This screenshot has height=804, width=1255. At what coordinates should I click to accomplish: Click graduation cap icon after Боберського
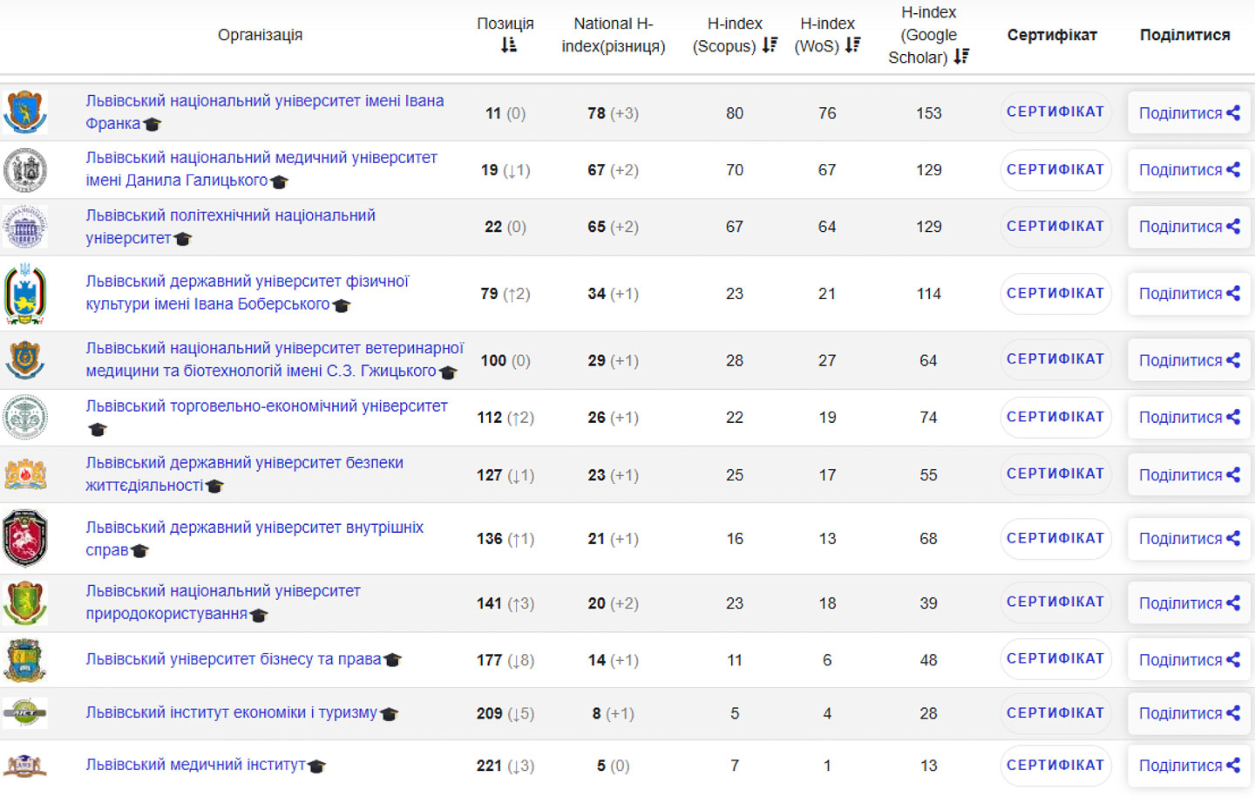click(342, 305)
